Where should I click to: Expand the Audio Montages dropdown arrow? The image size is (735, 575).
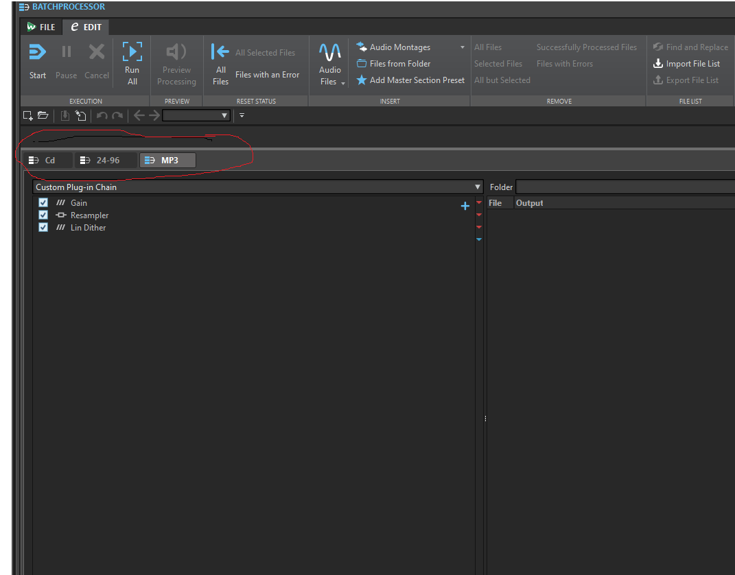[x=462, y=47]
